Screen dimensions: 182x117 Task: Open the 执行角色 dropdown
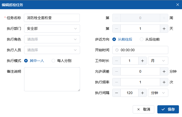click(x=52, y=39)
